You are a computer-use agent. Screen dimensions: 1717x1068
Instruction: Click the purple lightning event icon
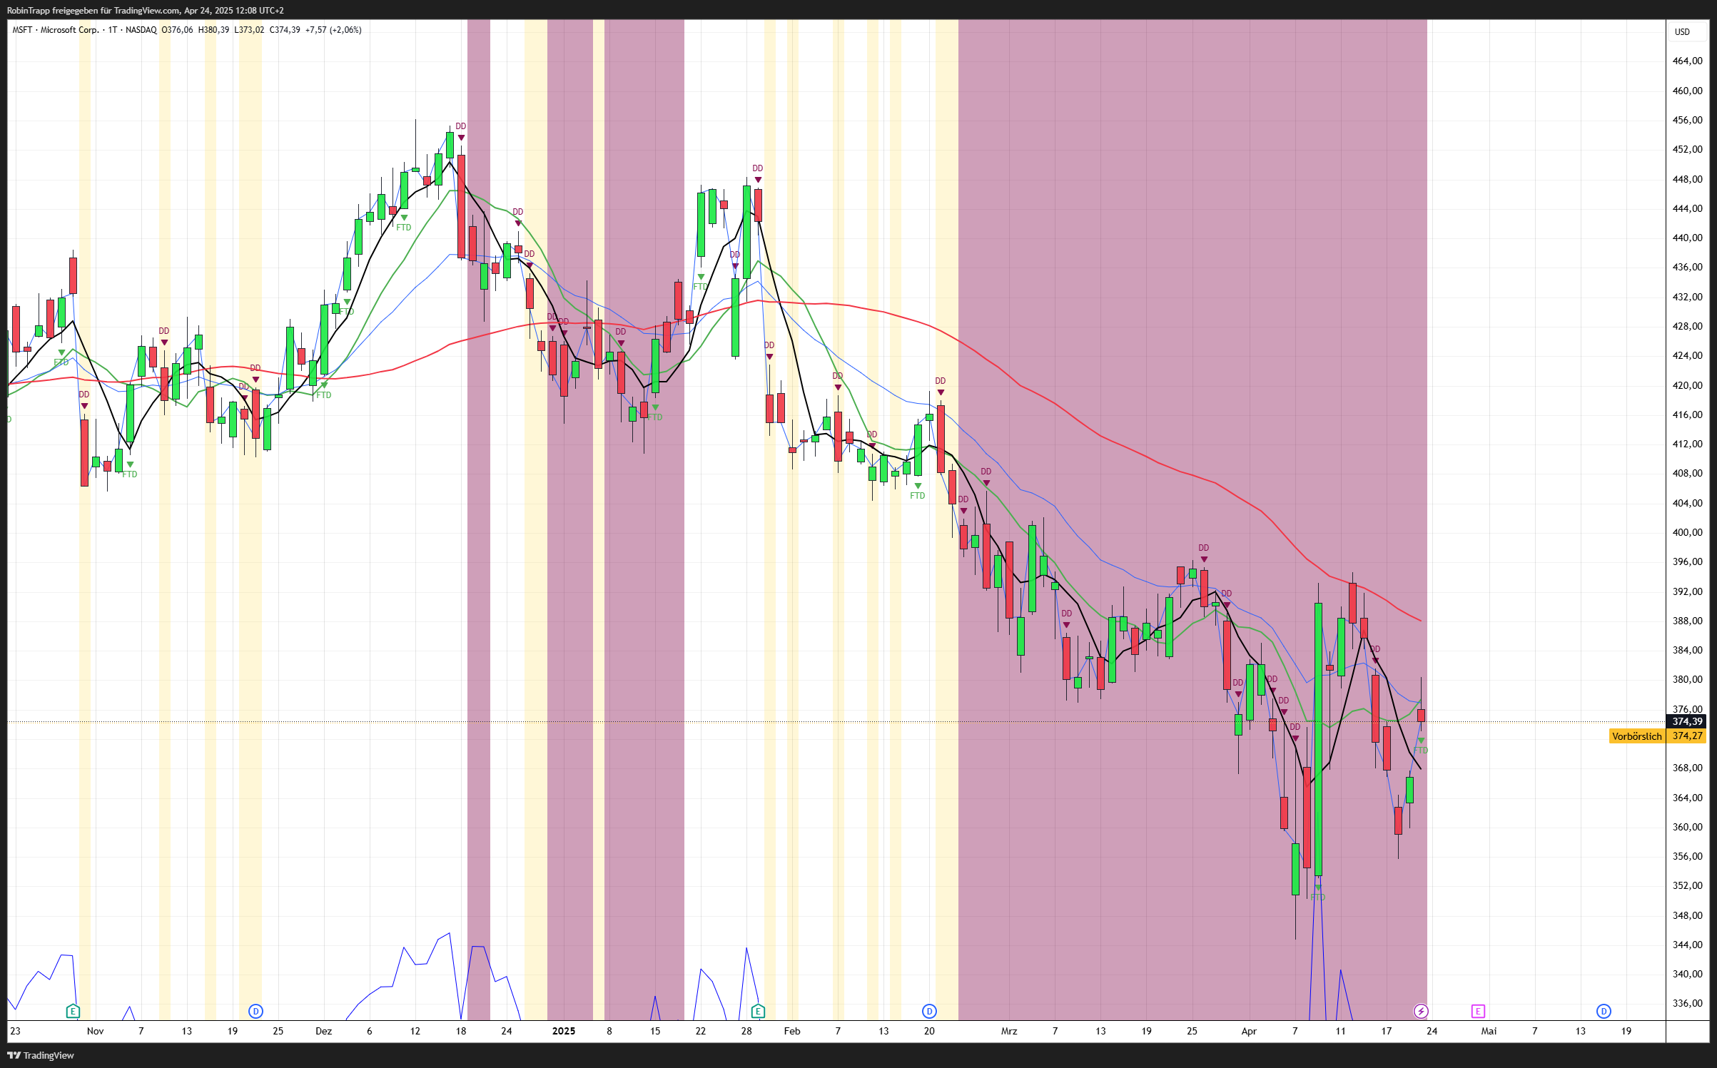(1421, 1011)
